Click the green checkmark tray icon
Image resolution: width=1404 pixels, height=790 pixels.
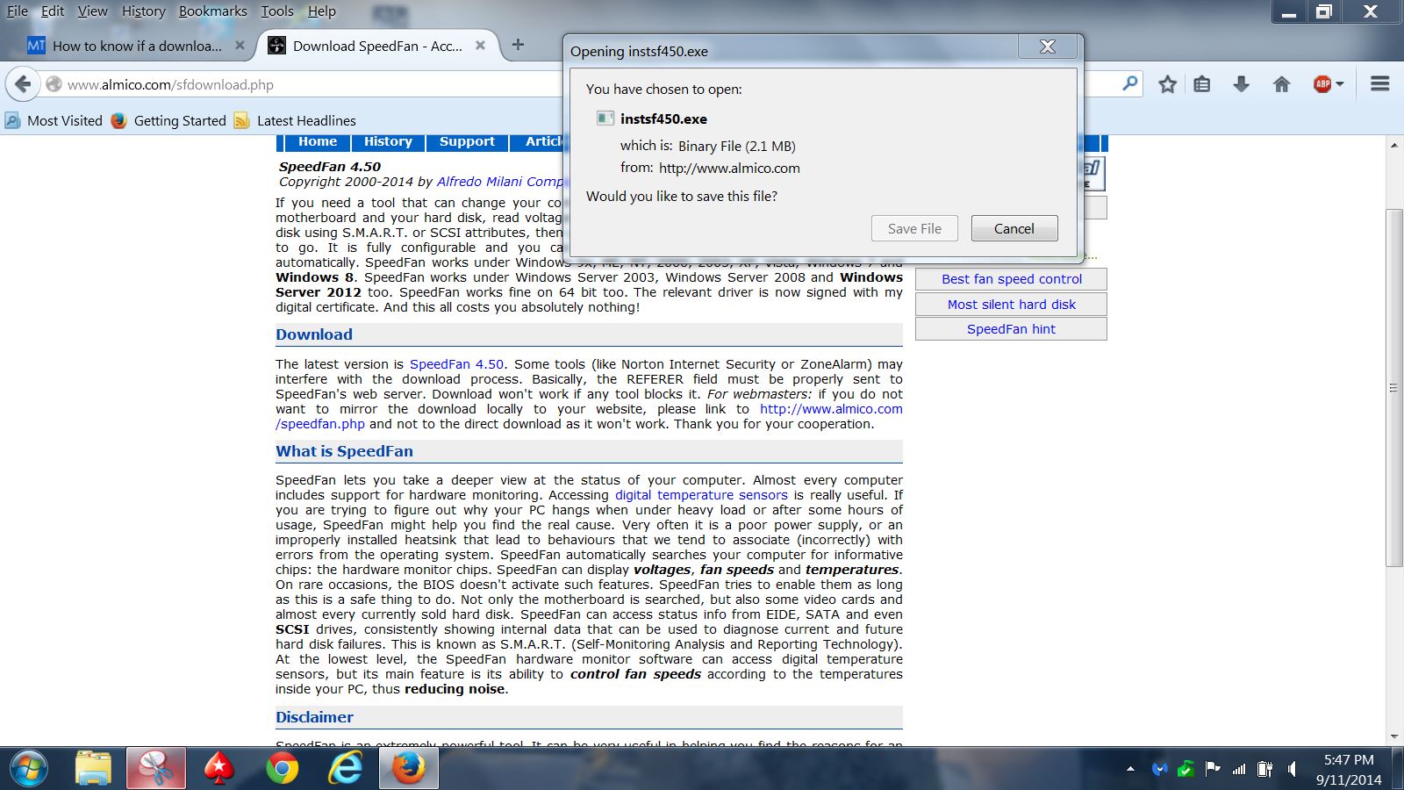(x=1186, y=769)
